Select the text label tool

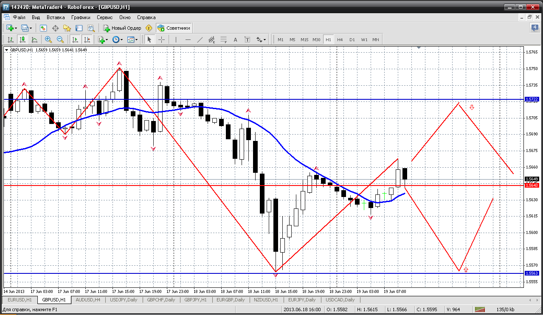coord(248,39)
